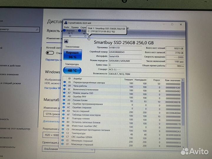Click the Settings search box magnifier icon
The height and width of the screenshot is (159, 212).
37,29
